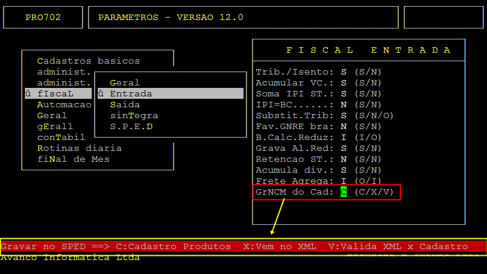The width and height of the screenshot is (487, 274).
Task: Open the Automacao menu entry
Action: coord(64,104)
